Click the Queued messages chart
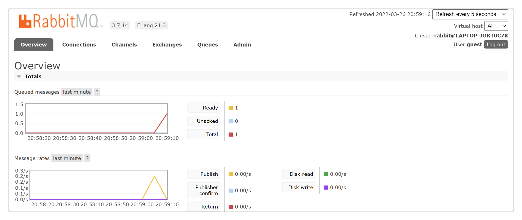This screenshot has height=220, width=522. click(x=97, y=118)
